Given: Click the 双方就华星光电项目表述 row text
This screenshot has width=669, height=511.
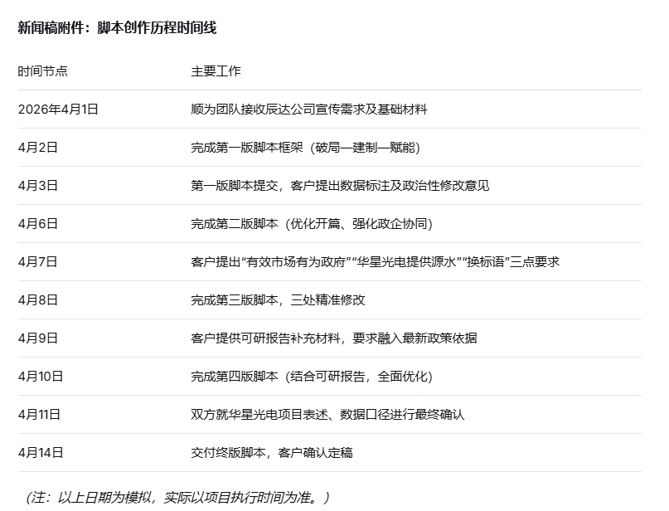Looking at the screenshot, I should point(327,415).
